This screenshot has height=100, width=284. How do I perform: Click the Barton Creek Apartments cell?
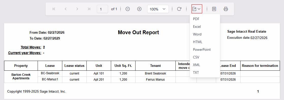point(21,77)
